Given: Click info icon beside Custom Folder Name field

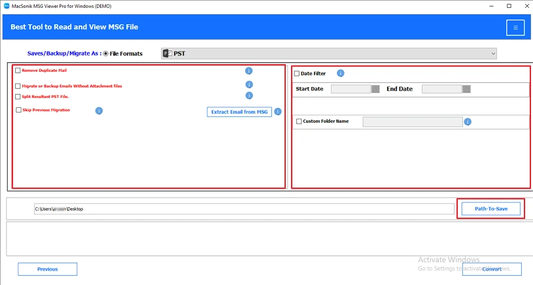Looking at the screenshot, I should (x=468, y=122).
